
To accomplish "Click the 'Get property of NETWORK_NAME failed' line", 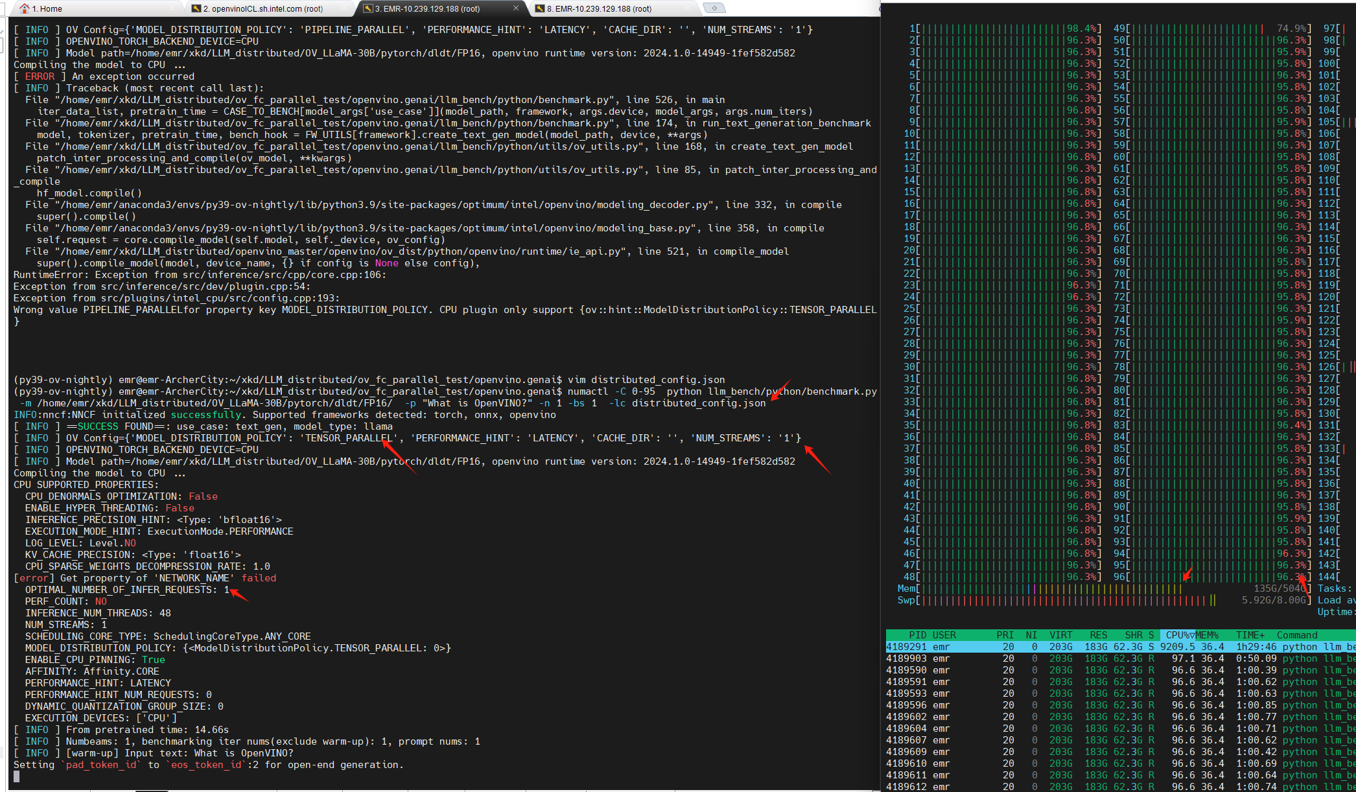I will 145,578.
